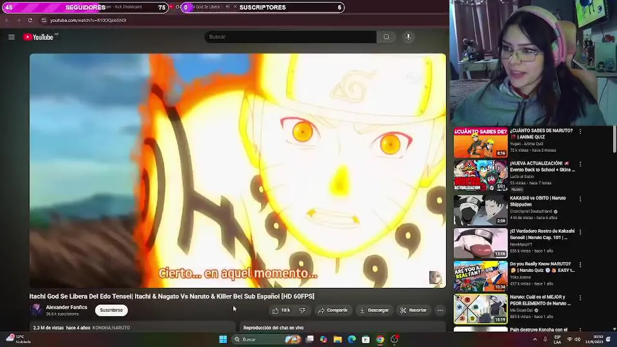This screenshot has width=617, height=347.
Task: Click the recommendations sidebar scrollbar
Action: (x=614, y=140)
